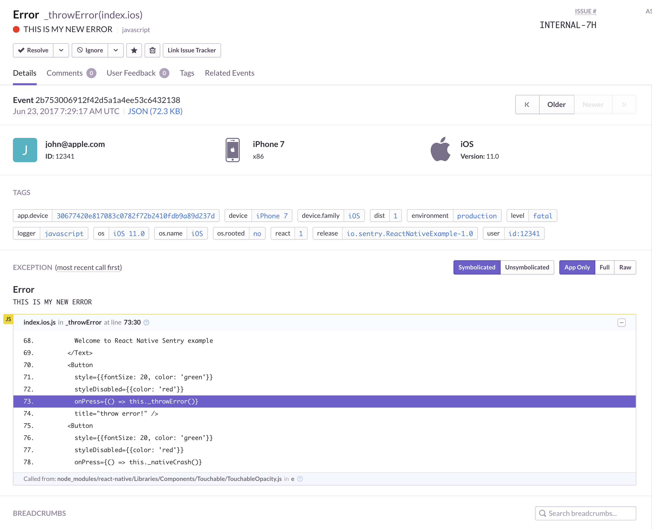Open the Related Events tab

click(x=229, y=73)
